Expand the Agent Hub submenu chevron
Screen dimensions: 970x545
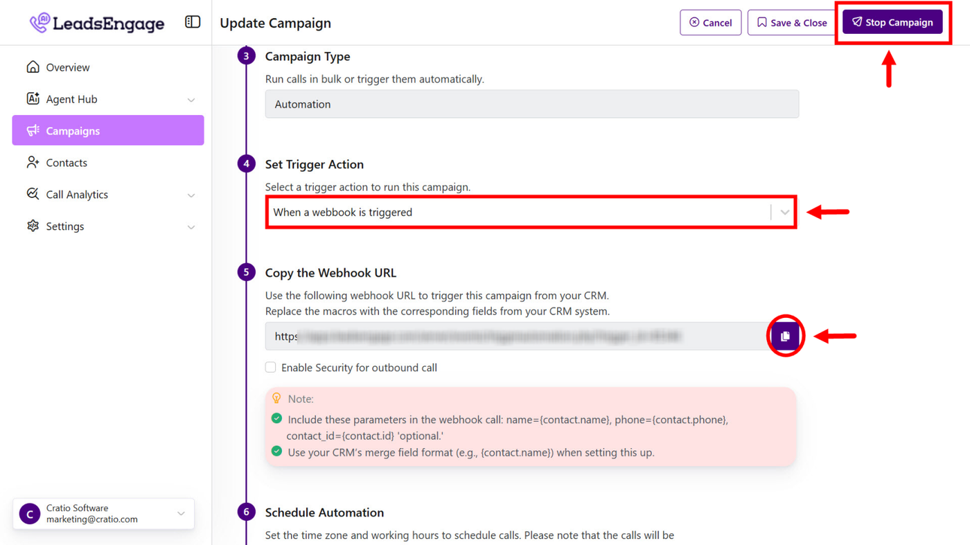(191, 100)
